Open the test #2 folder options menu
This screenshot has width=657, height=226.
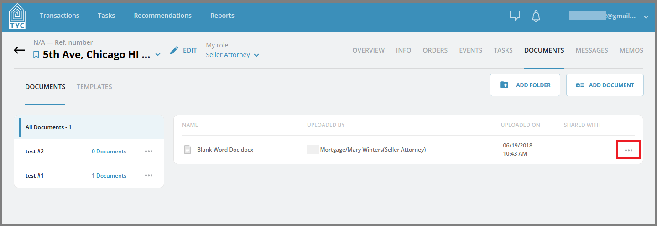tap(149, 151)
